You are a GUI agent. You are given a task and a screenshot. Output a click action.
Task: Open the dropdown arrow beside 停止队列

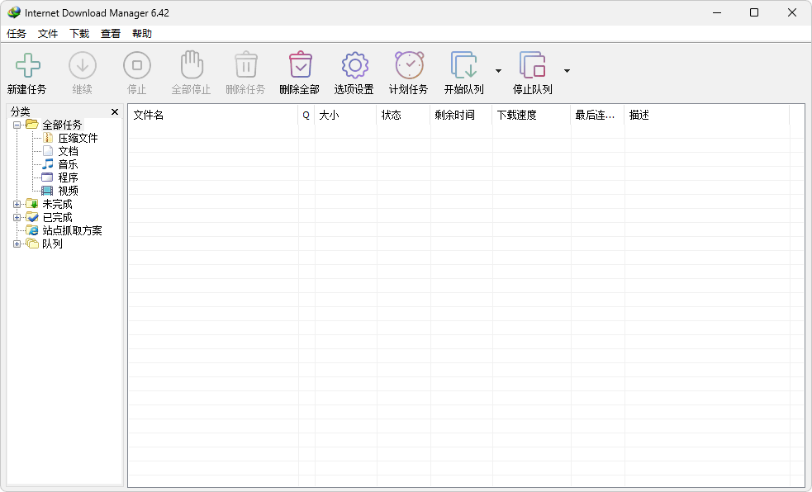(567, 72)
